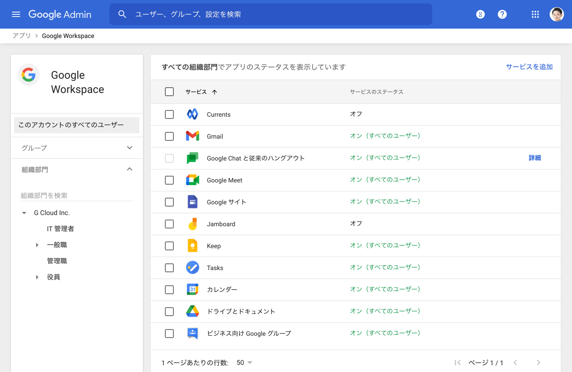
Task: Open the rows per page dropdown
Action: pos(245,363)
